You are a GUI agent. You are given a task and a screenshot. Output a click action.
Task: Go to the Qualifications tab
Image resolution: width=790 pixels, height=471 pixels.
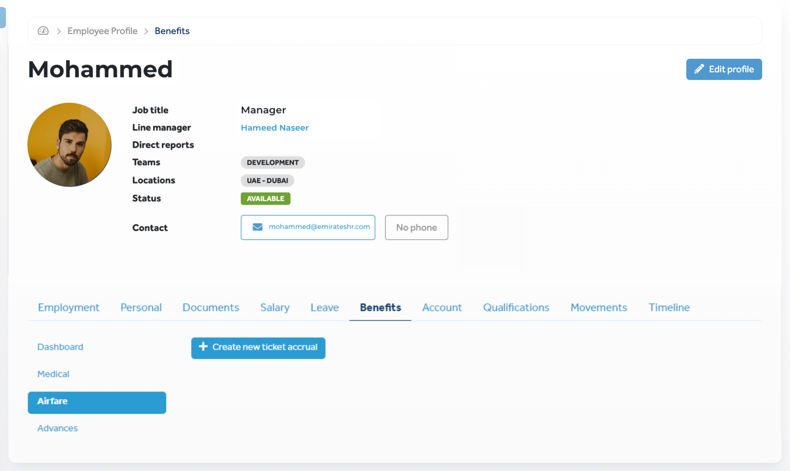point(516,307)
